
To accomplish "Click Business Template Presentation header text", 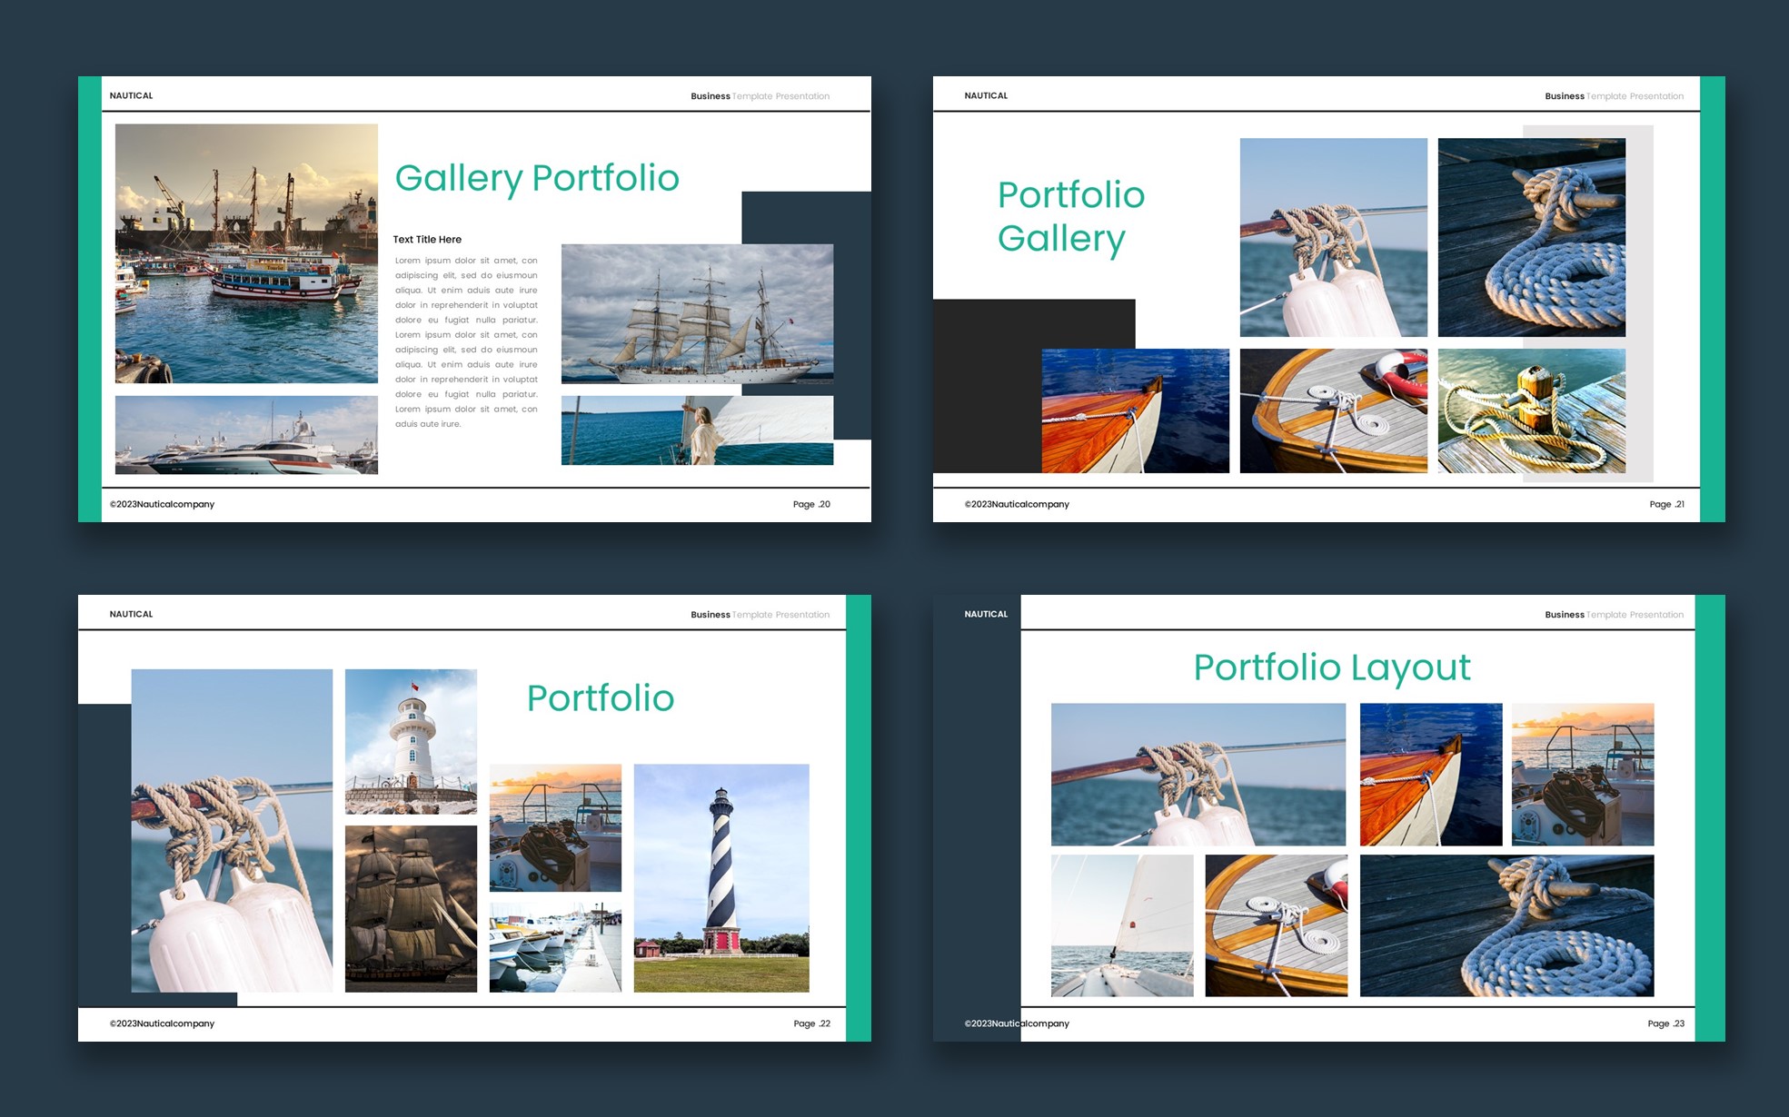I will [x=760, y=96].
